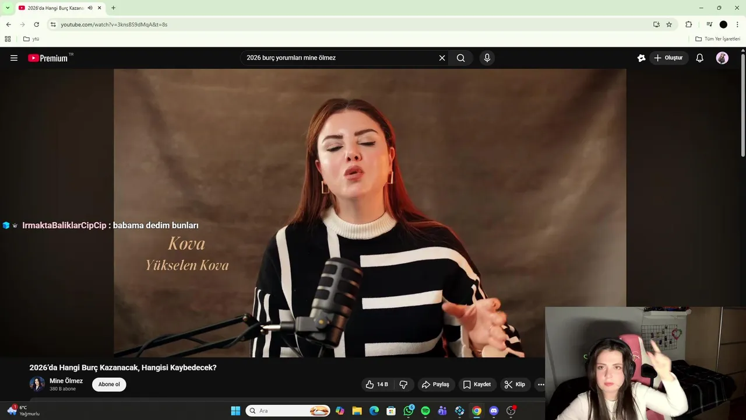Open the weather widget showing 6°C

point(23,411)
